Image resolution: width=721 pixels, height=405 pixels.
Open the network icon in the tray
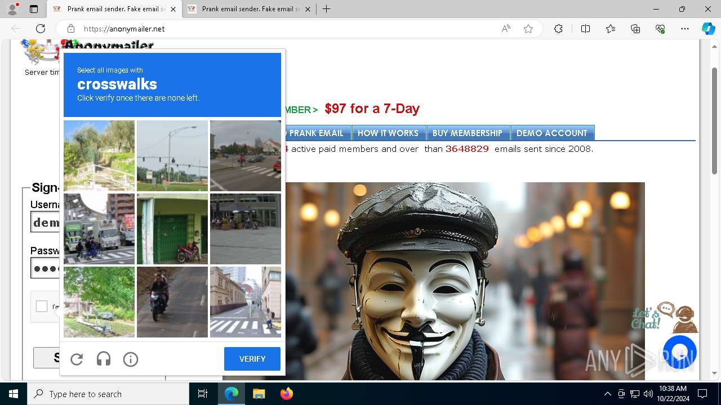[x=635, y=394]
